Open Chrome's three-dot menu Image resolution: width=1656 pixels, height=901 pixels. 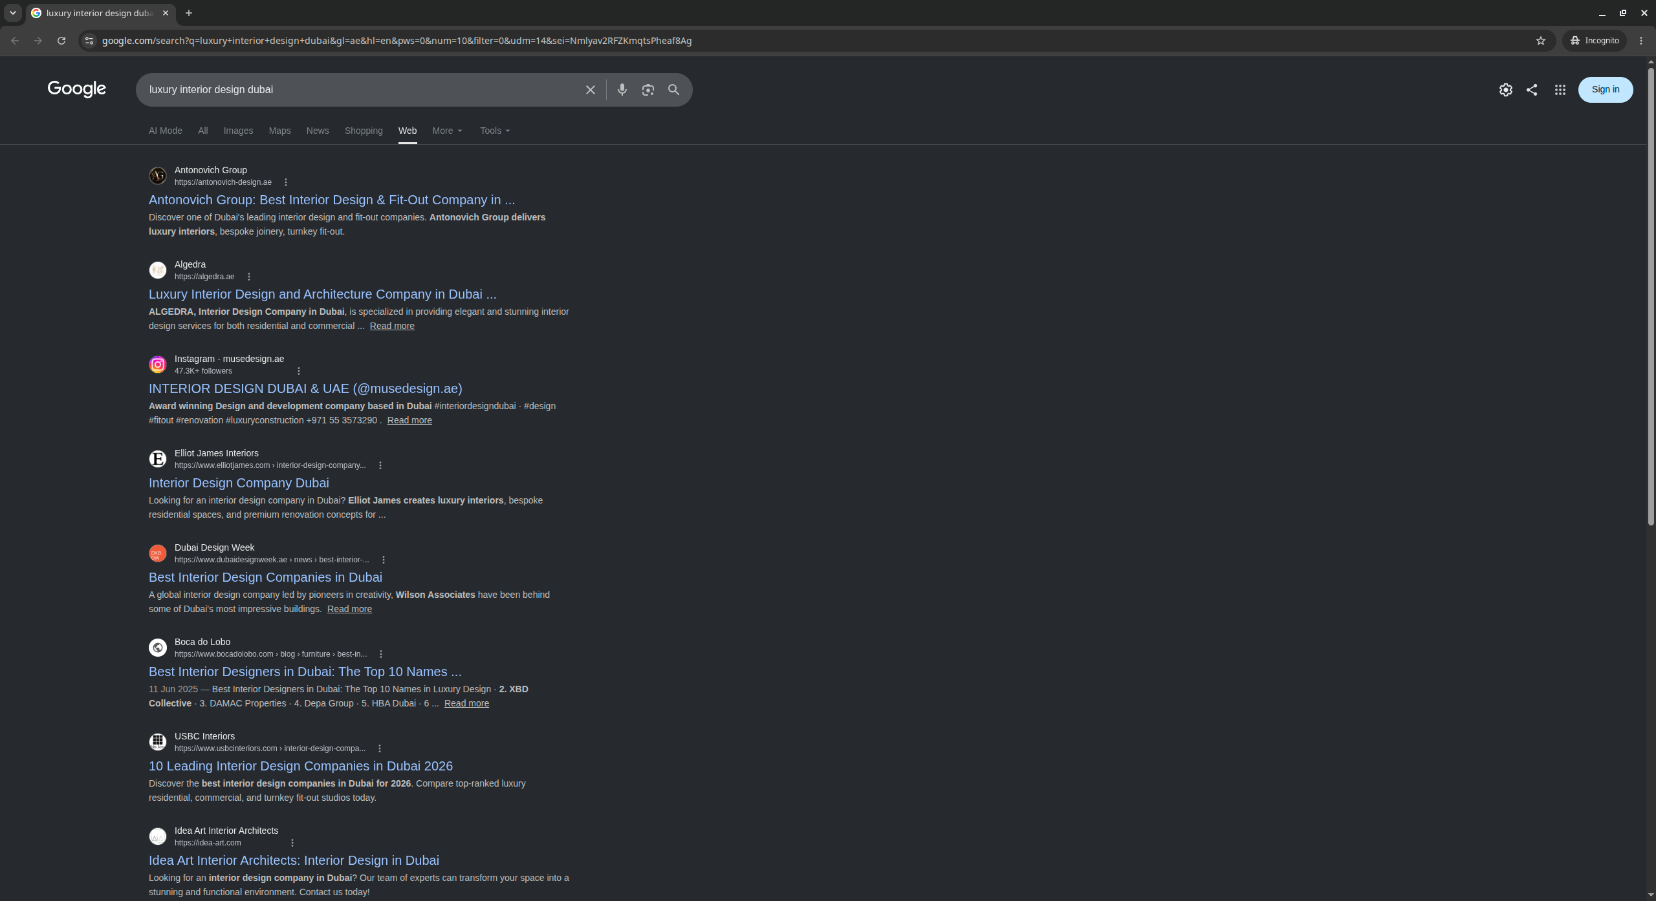click(x=1641, y=41)
